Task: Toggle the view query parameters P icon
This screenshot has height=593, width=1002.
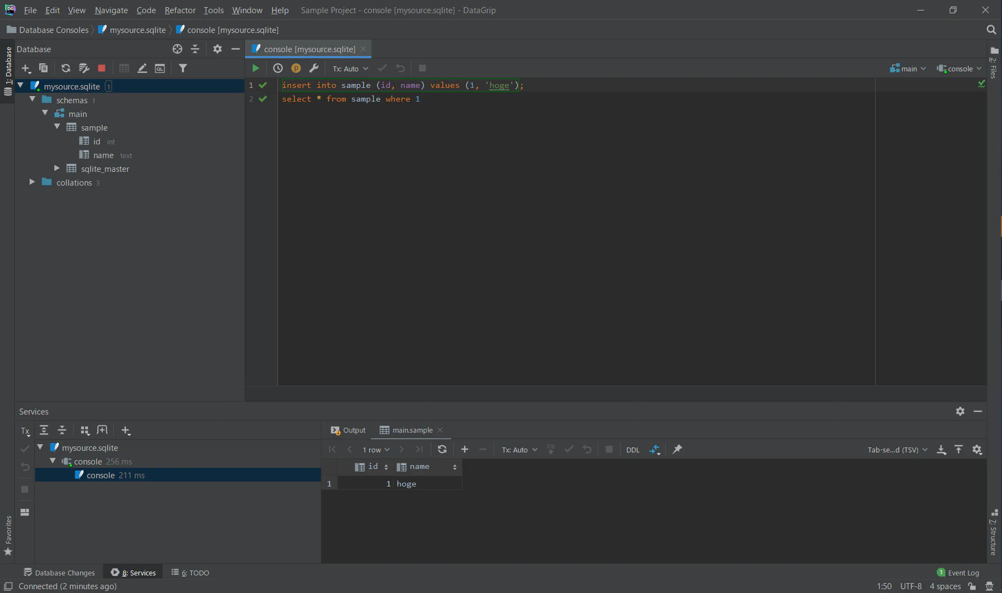Action: tap(296, 68)
